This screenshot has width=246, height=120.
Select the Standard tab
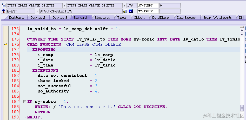coord(80,18)
